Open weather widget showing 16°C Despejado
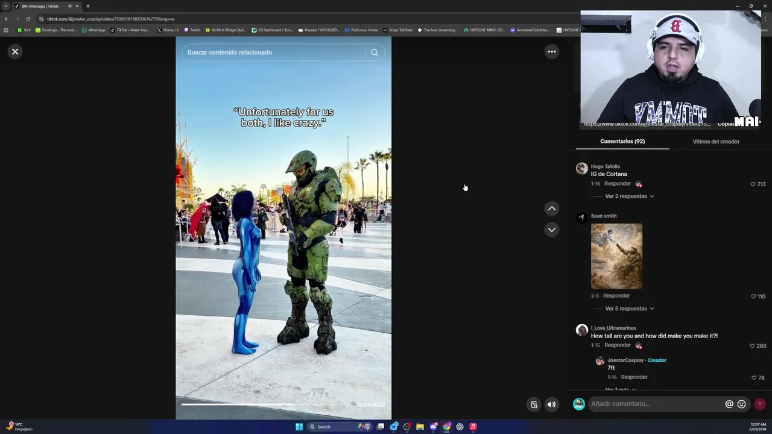The width and height of the screenshot is (772, 434). (x=18, y=427)
